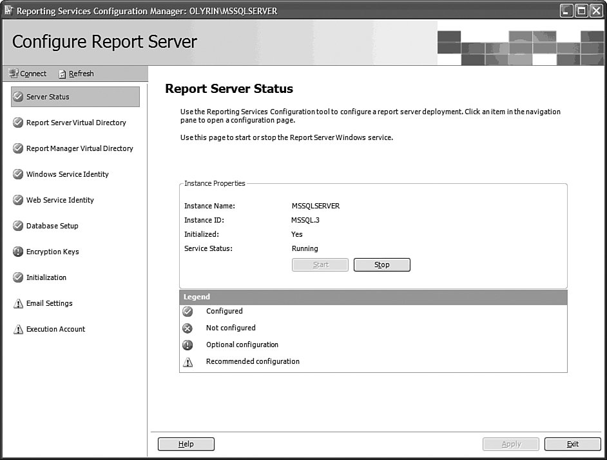Close the Configuration Manager window
Image resolution: width=607 pixels, height=460 pixels.
(x=597, y=10)
